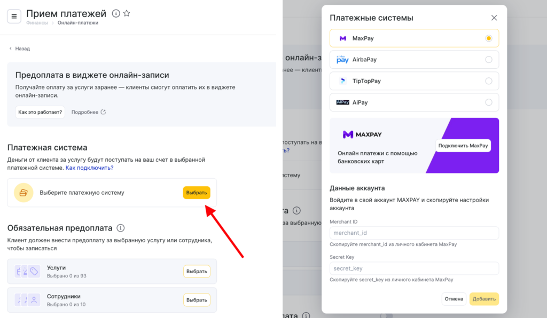Select the AirbaPay radio button

pos(488,60)
